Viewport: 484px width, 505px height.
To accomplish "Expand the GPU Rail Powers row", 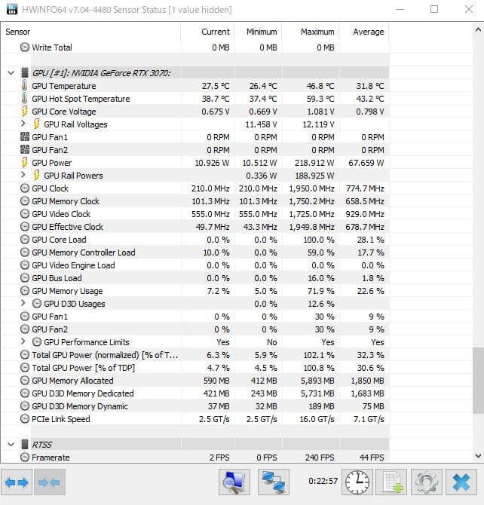I will pyautogui.click(x=23, y=175).
